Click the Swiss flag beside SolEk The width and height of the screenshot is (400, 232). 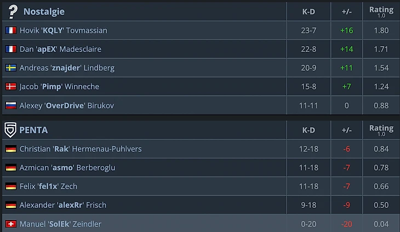click(11, 224)
